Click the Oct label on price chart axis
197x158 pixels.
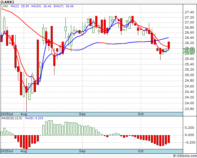coord(141,114)
